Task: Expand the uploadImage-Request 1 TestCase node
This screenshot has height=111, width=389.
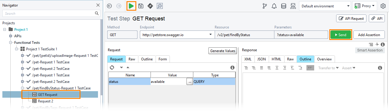Action: tap(23, 55)
